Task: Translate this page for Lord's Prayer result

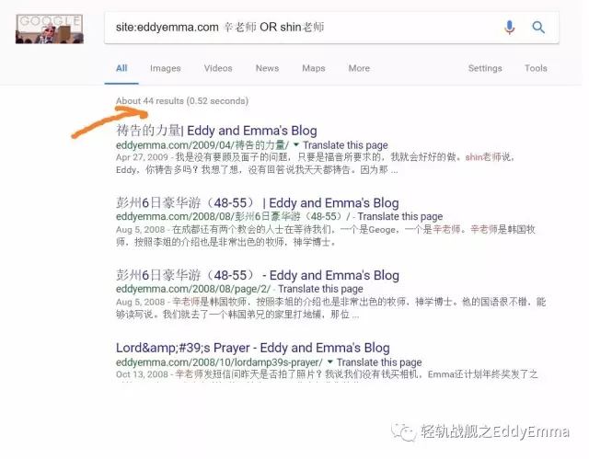Action: [x=379, y=362]
